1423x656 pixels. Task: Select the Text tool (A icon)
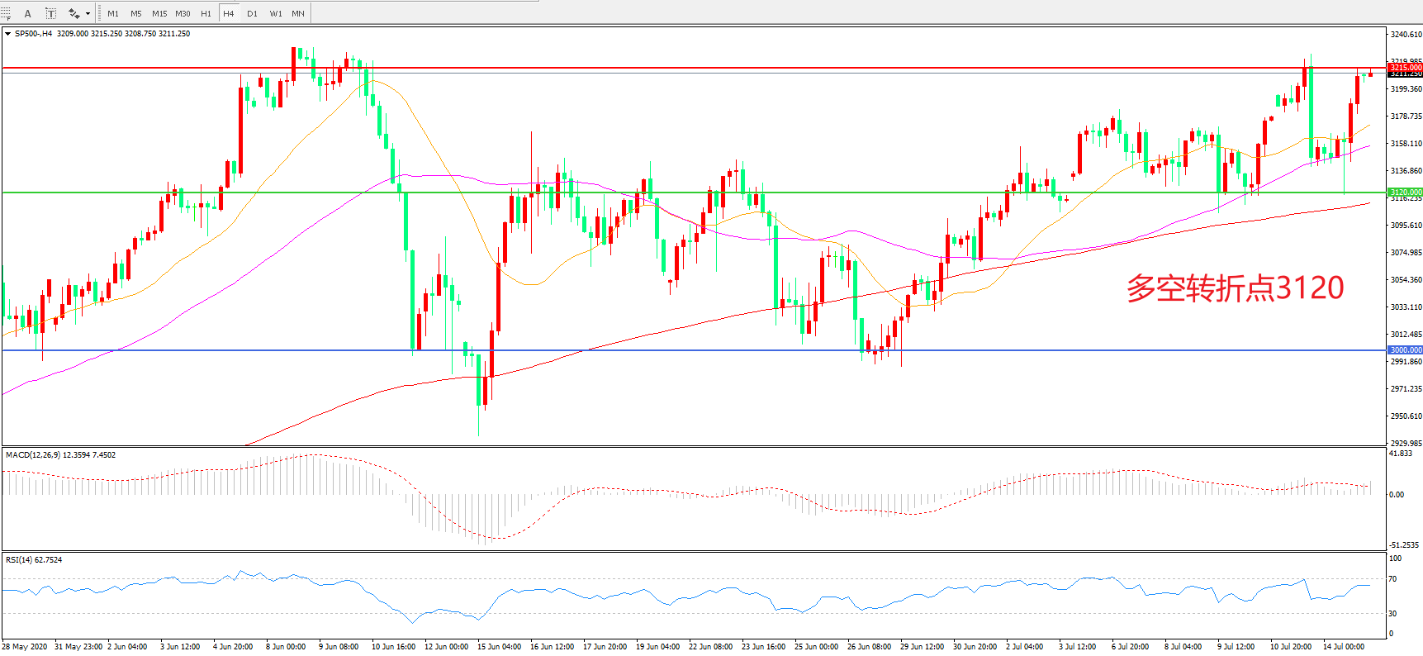coord(27,13)
